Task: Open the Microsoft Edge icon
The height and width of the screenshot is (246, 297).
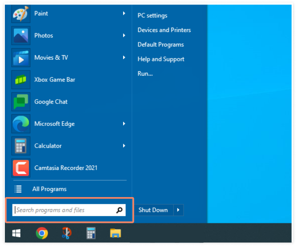Action: (x=21, y=124)
